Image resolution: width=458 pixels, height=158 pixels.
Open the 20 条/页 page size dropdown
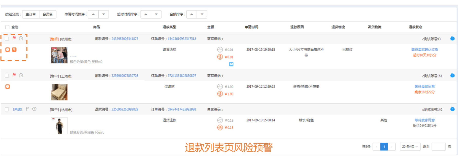point(410,146)
